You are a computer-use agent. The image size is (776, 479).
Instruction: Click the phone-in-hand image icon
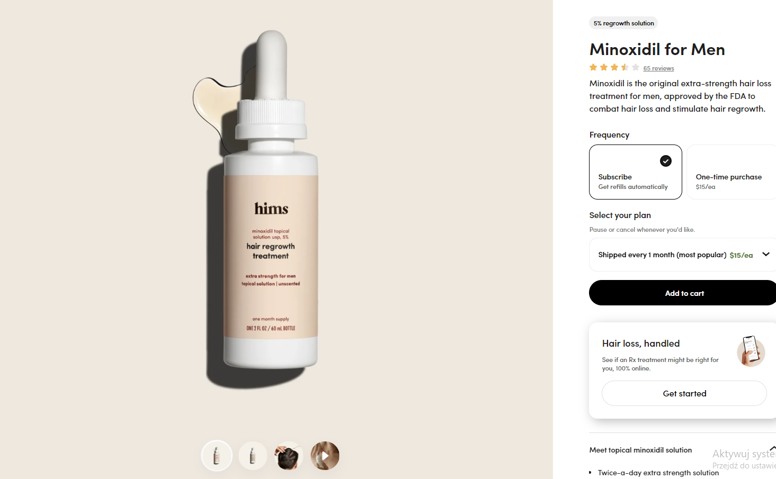751,351
